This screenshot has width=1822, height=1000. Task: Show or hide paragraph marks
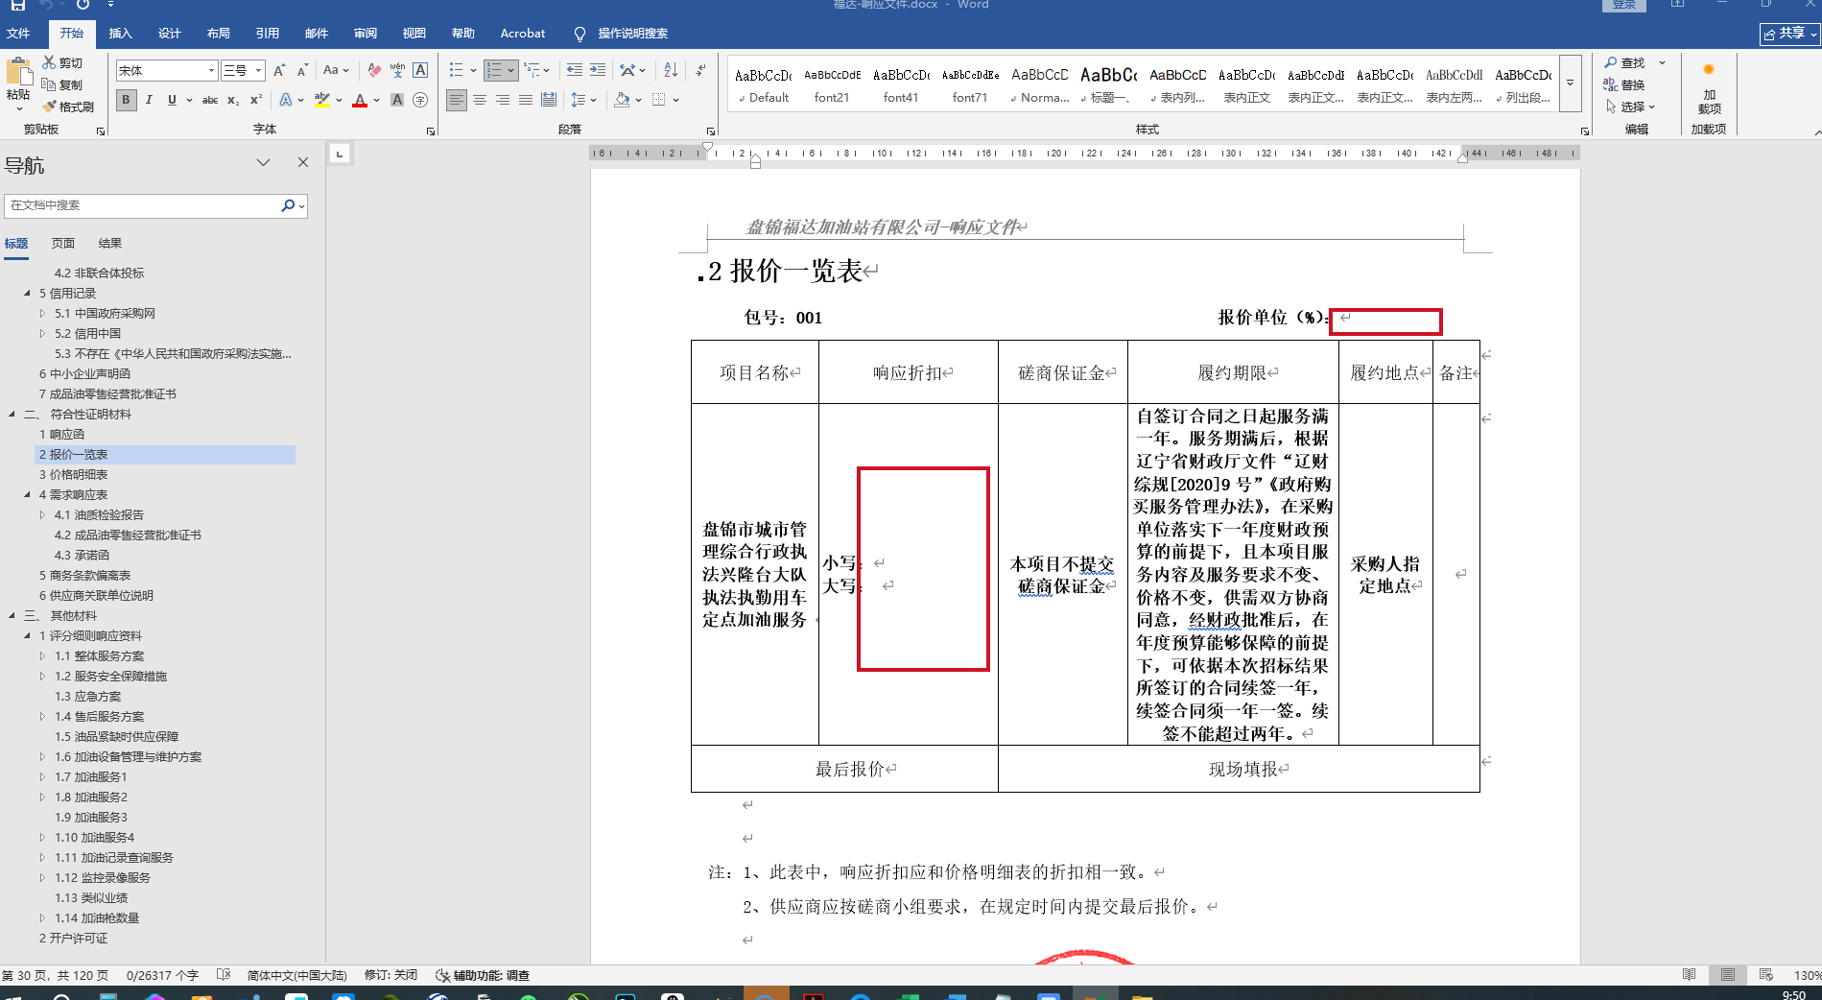(700, 70)
